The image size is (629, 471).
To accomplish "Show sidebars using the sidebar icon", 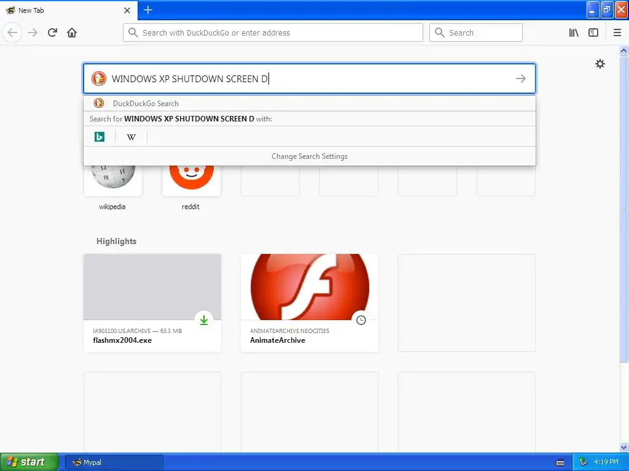I will click(x=593, y=33).
